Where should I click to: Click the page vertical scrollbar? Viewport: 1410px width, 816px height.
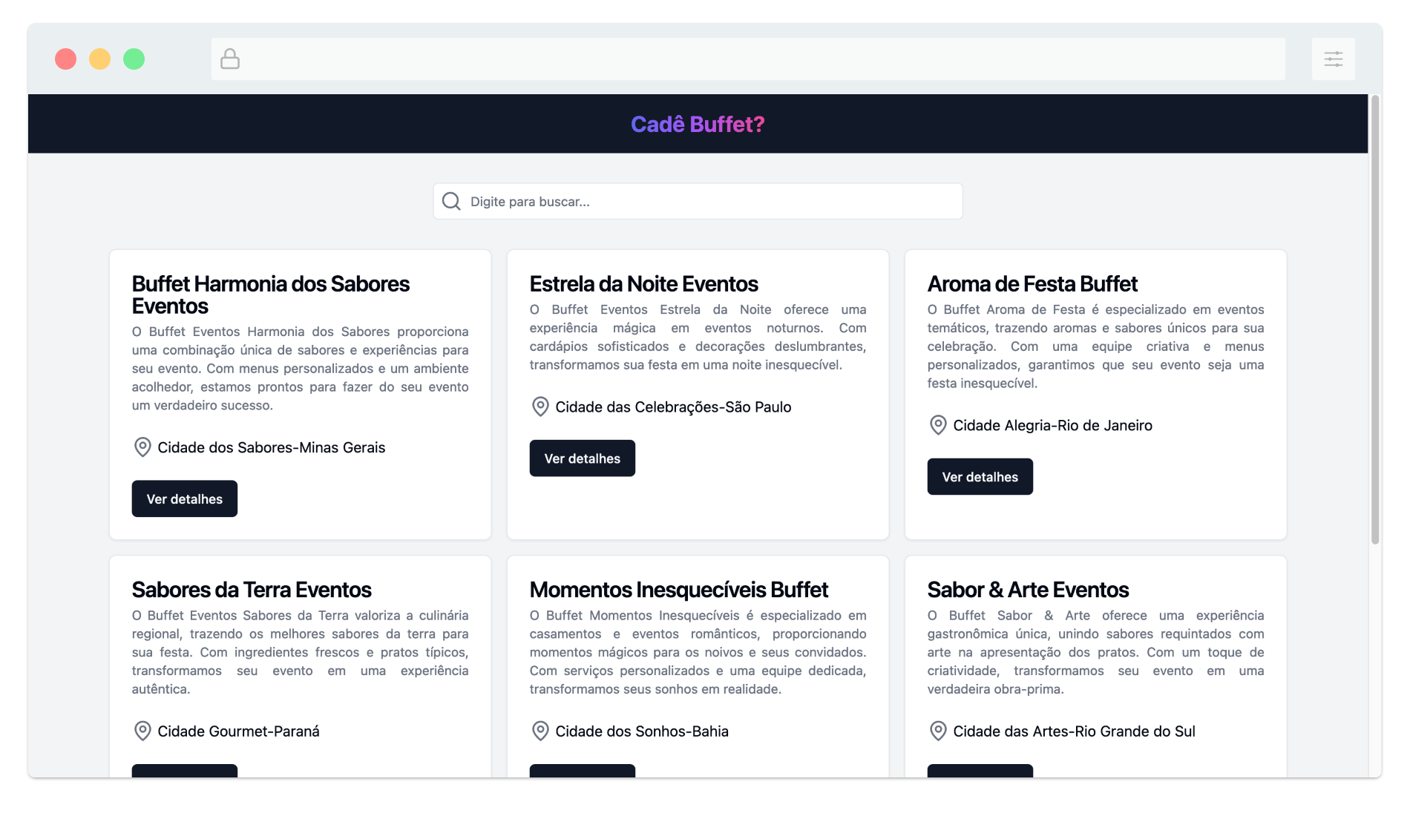coord(1374,320)
